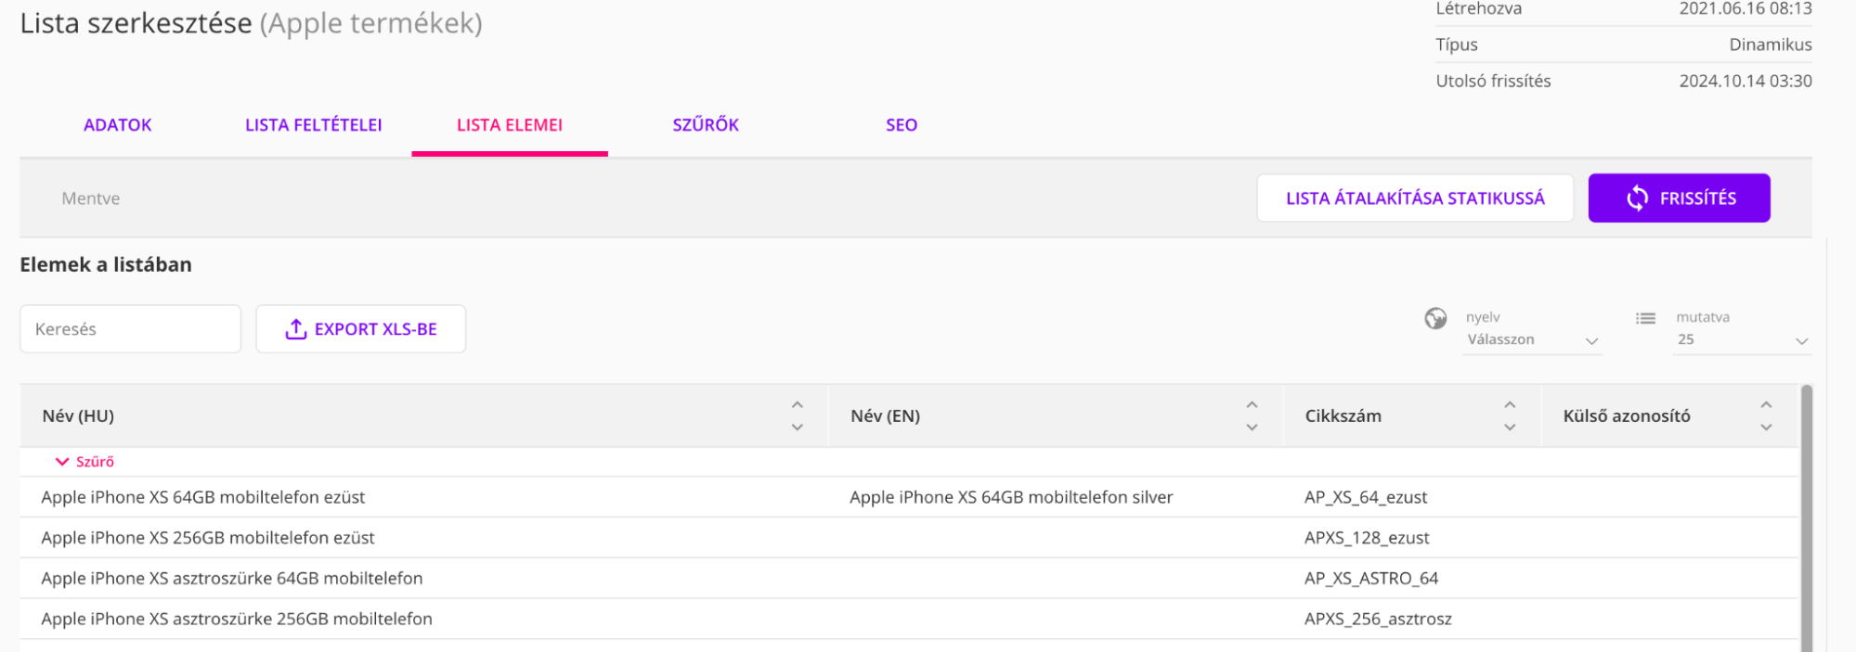Sort Név (EN) column descending arrow

pyautogui.click(x=1252, y=428)
